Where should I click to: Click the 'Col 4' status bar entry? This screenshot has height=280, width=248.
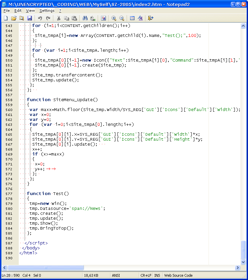[26, 275]
